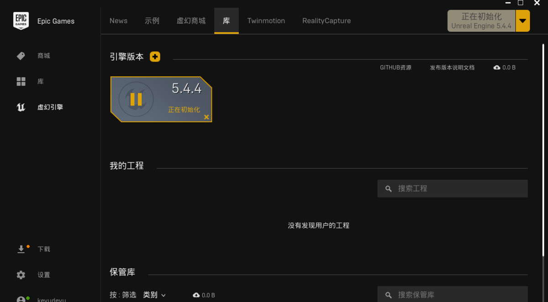Image resolution: width=548 pixels, height=302 pixels.
Task: Focus the 搜索工程 search field
Action: [x=453, y=188]
